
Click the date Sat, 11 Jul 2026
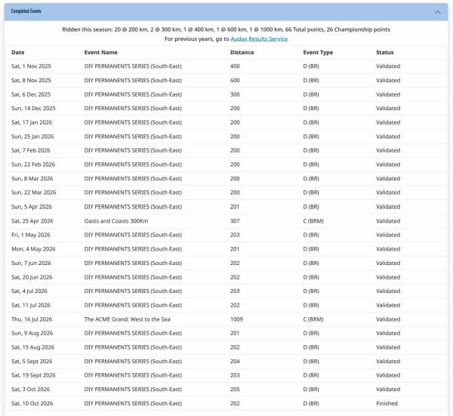click(x=31, y=305)
